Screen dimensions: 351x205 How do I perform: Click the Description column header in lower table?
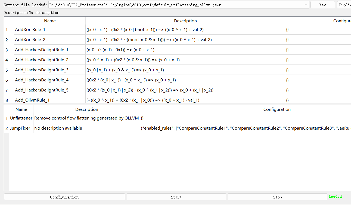pos(87,109)
